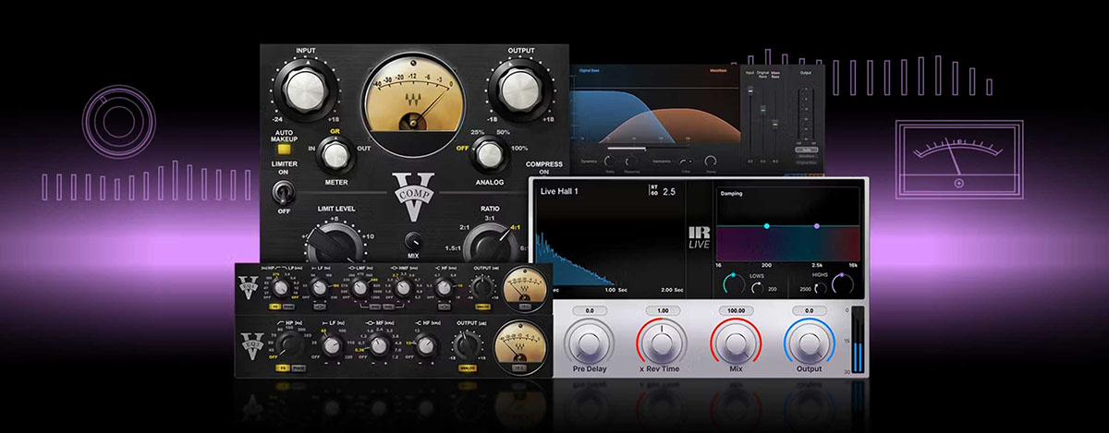Toggle the V-EQ3 Phase button

tap(299, 368)
